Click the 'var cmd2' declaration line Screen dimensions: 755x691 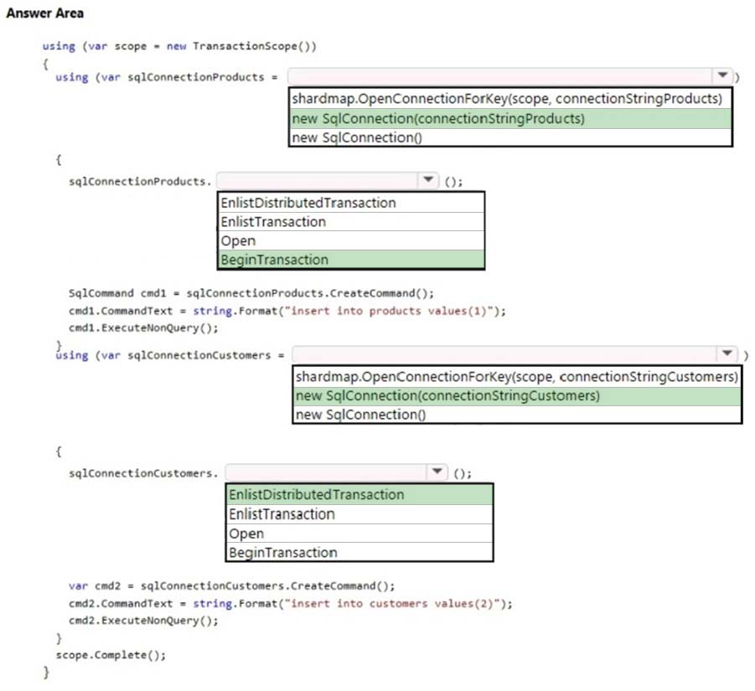pos(231,585)
